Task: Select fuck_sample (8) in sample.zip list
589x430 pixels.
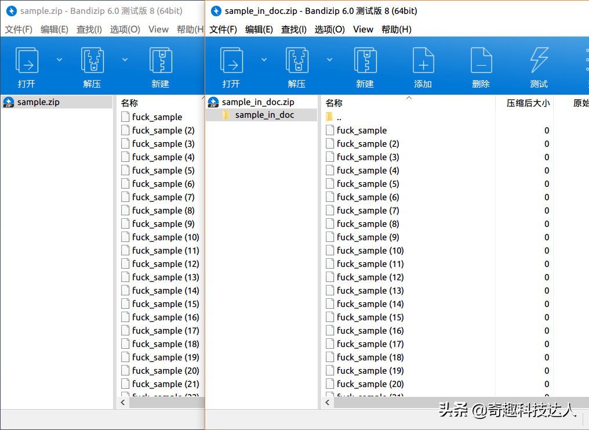Action: pyautogui.click(x=163, y=211)
